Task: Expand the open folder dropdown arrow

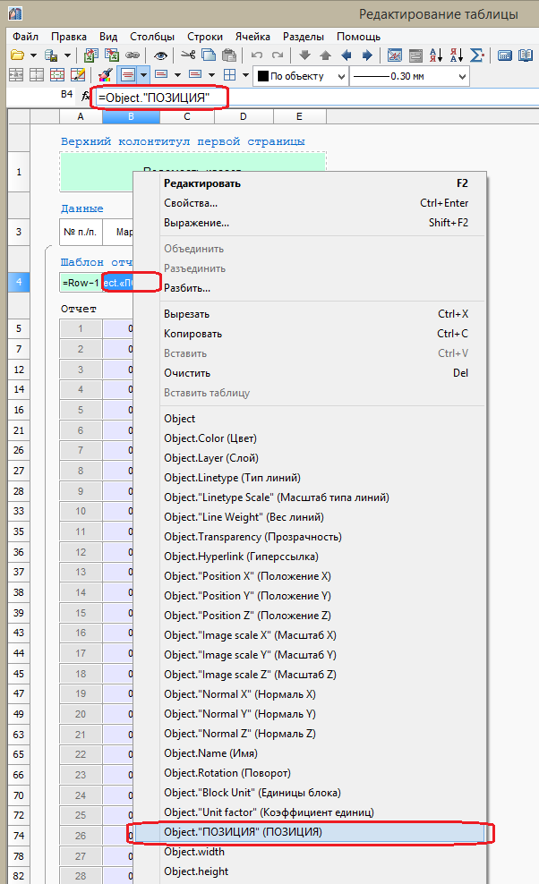Action: [33, 55]
